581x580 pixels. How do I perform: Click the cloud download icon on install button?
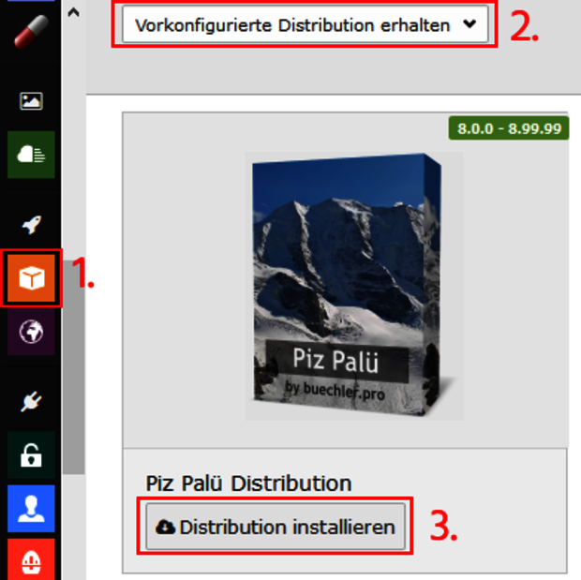(x=165, y=527)
